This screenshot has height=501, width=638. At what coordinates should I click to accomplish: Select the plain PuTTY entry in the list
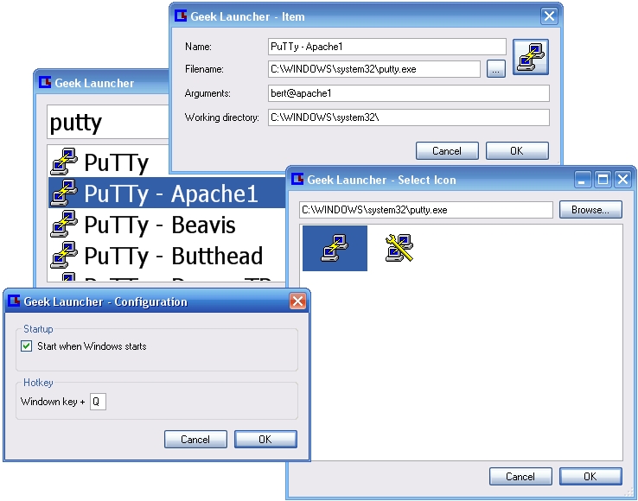click(x=109, y=162)
